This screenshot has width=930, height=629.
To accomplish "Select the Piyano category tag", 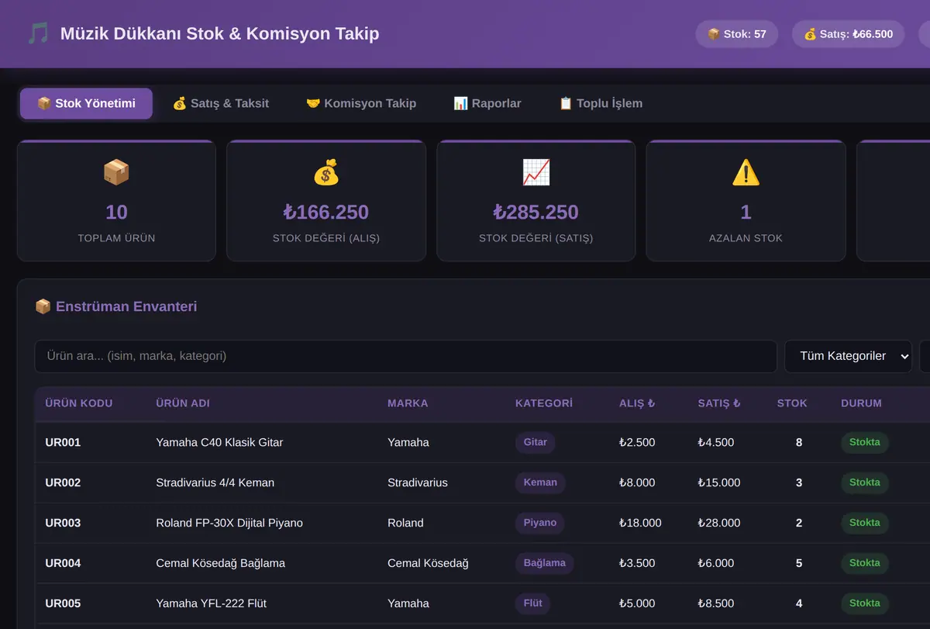I will (x=540, y=523).
